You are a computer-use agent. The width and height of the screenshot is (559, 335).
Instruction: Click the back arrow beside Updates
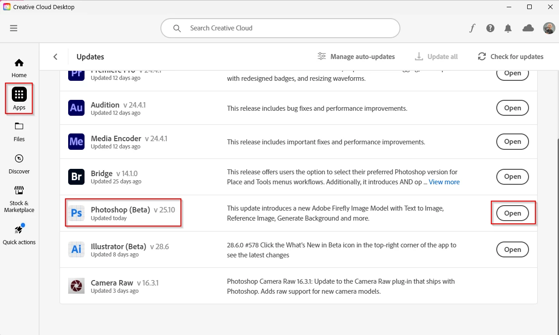tap(55, 57)
